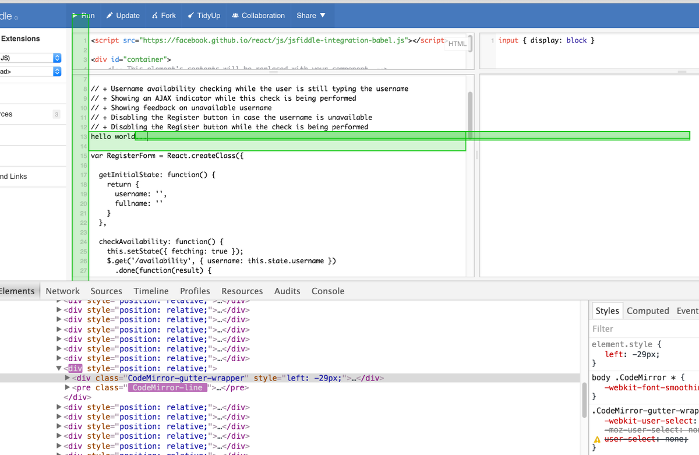Switch to the Elements DevTools tab

point(17,291)
